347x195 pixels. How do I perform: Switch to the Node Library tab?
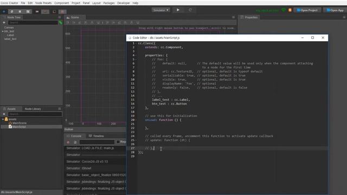33,109
